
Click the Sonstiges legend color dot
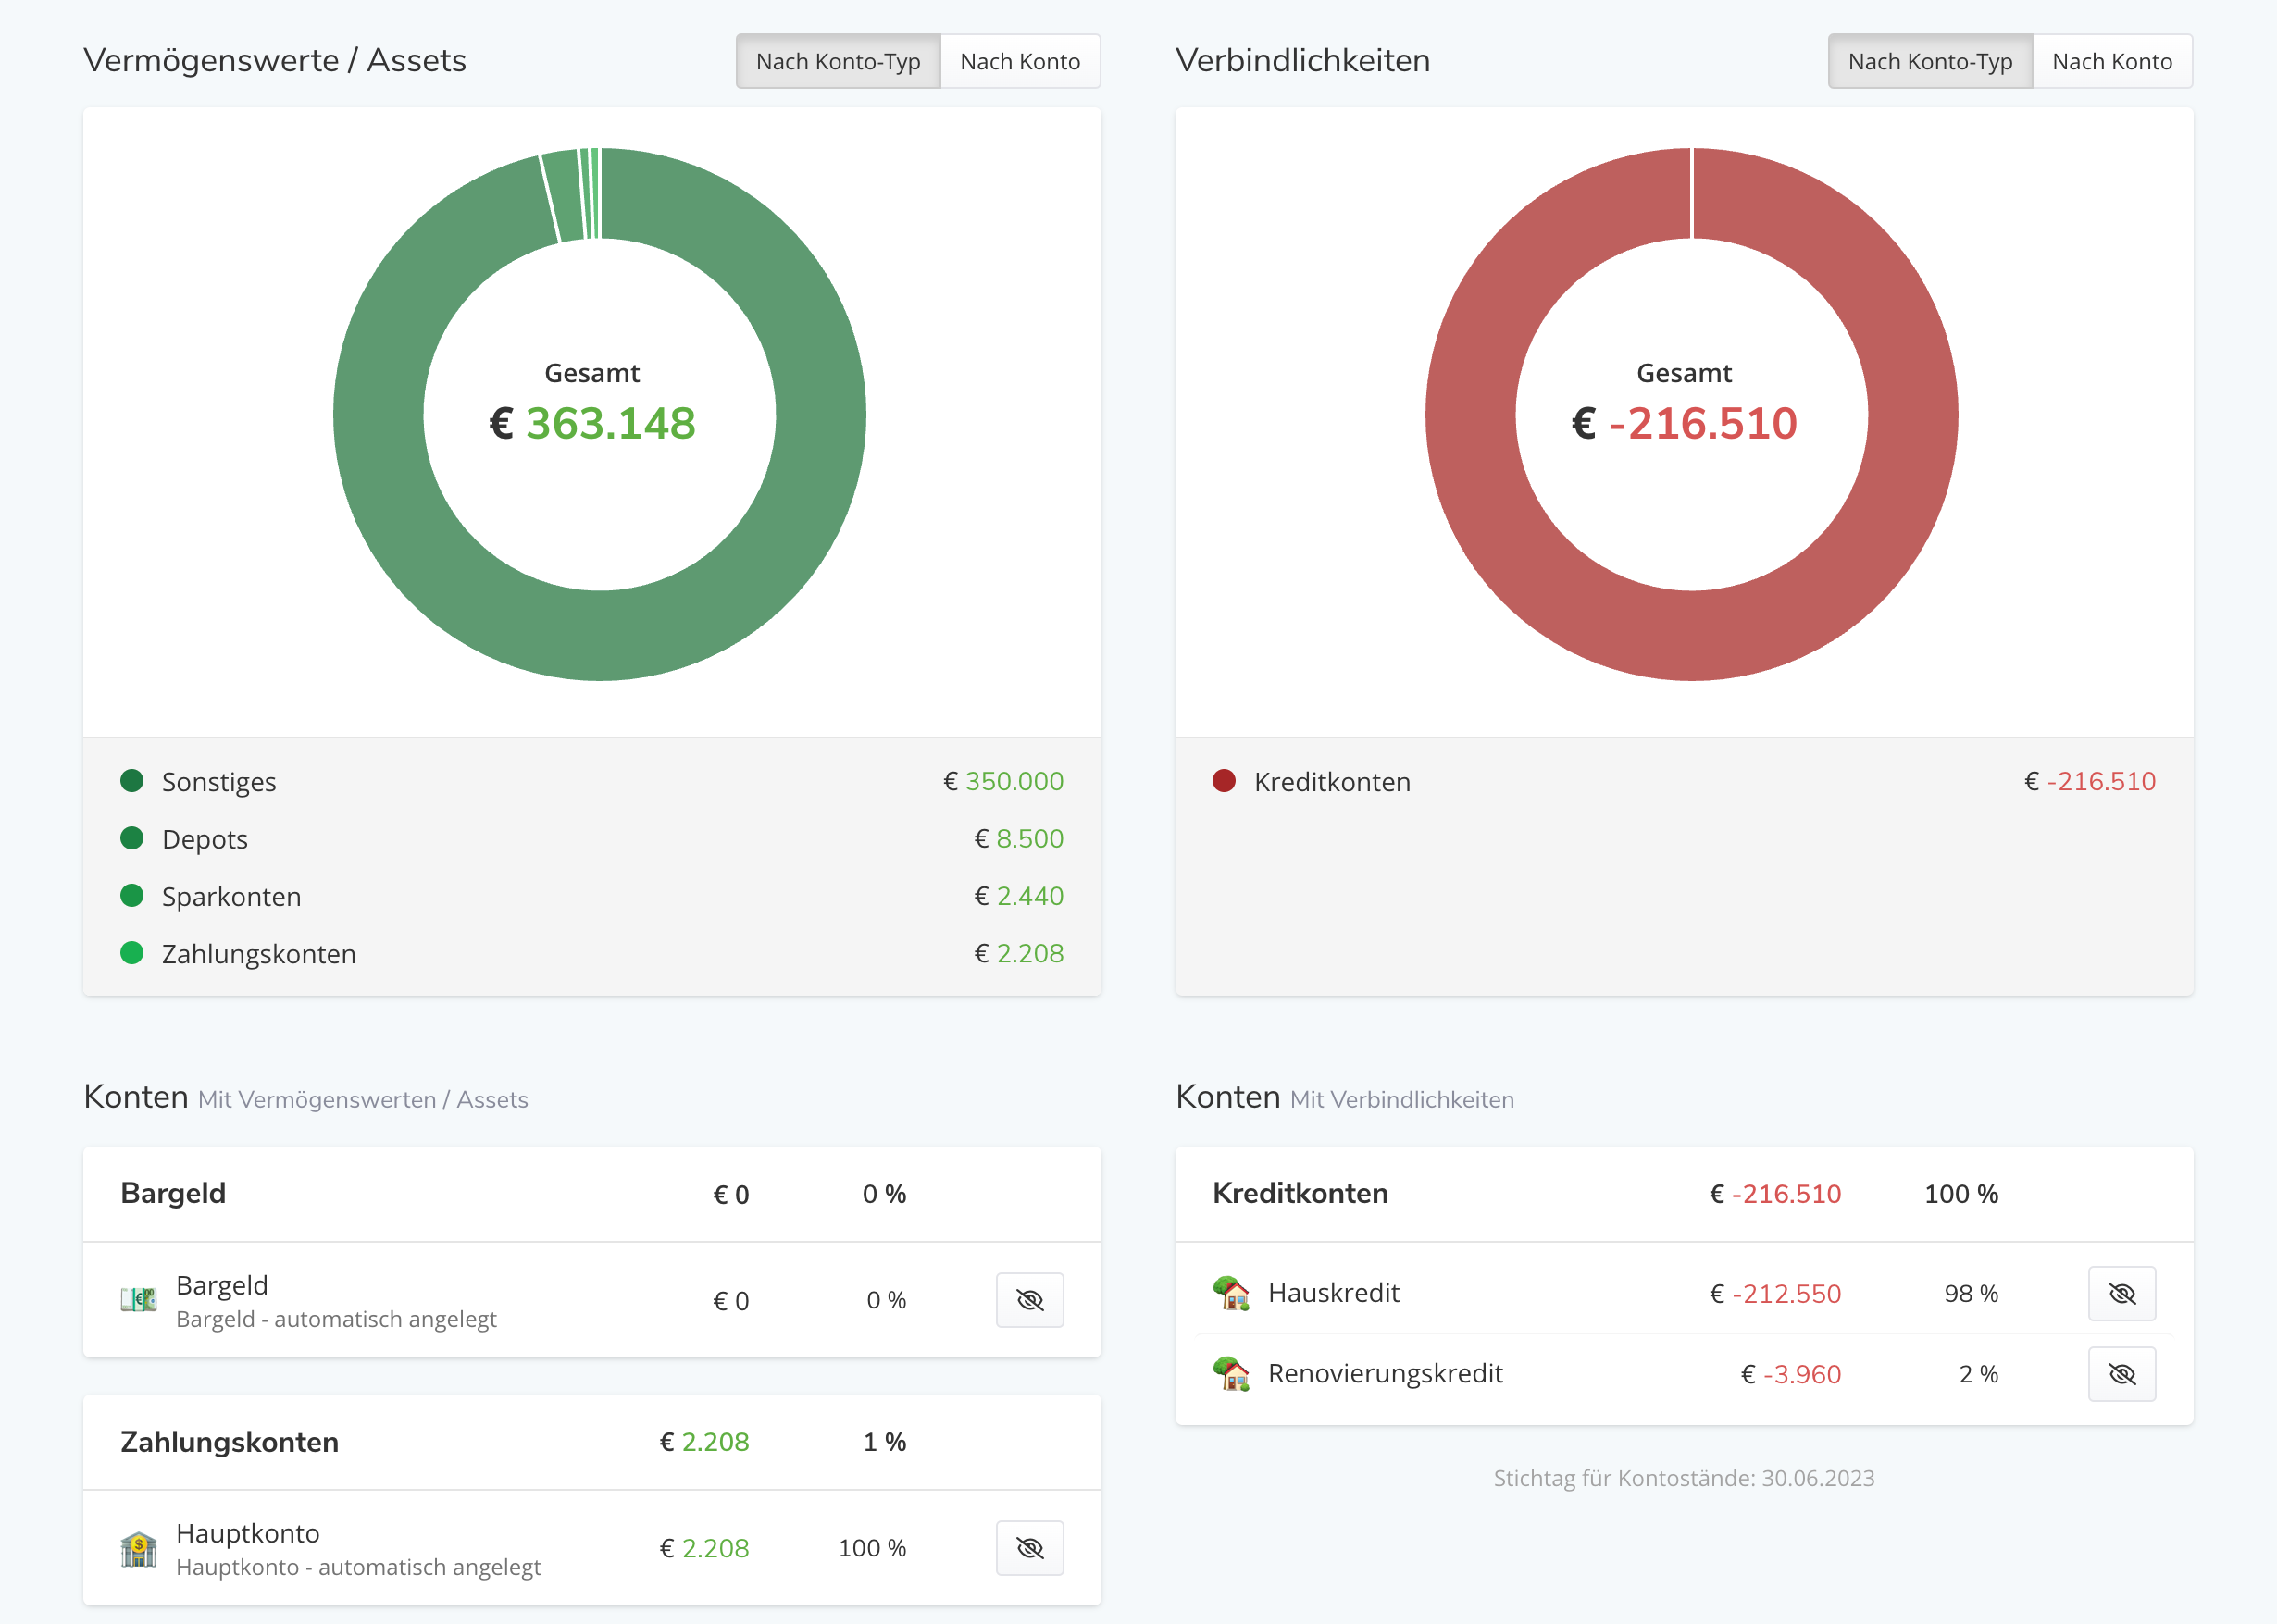click(x=132, y=781)
